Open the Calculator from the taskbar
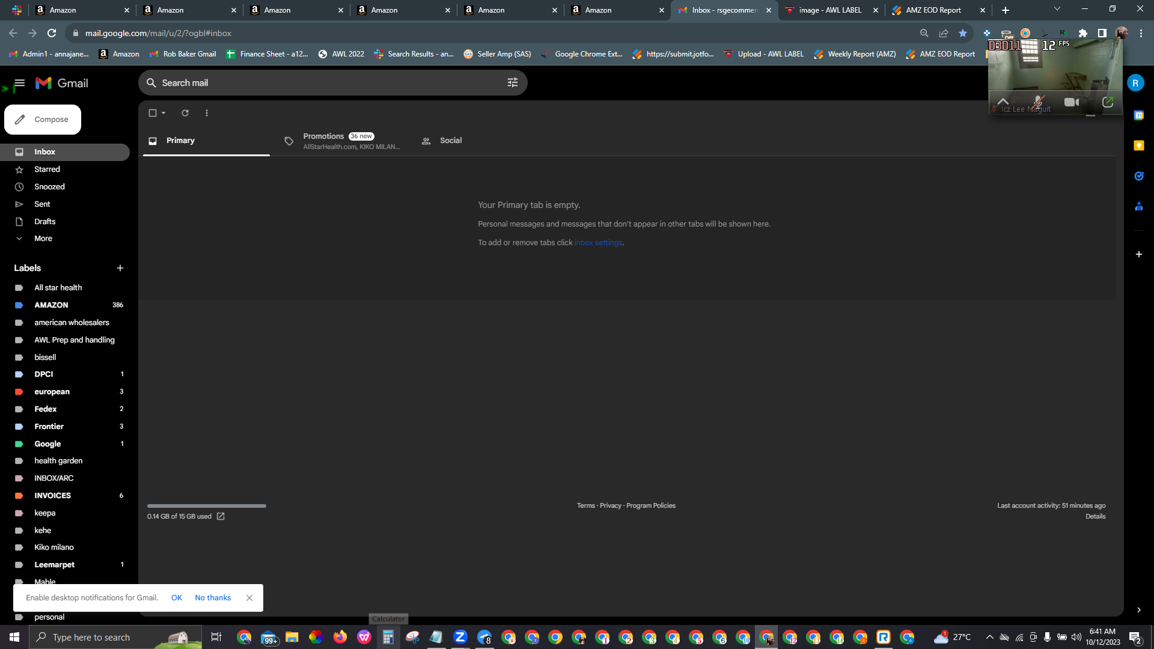This screenshot has width=1154, height=649. point(388,637)
